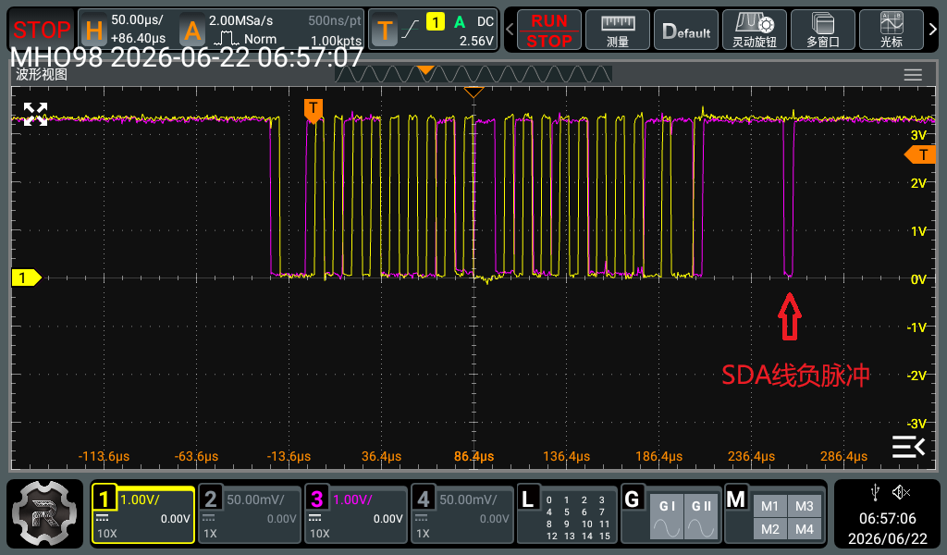This screenshot has width=947, height=555.
Task: Tap the +86.40µs horizontal offset value
Action: [x=139, y=39]
